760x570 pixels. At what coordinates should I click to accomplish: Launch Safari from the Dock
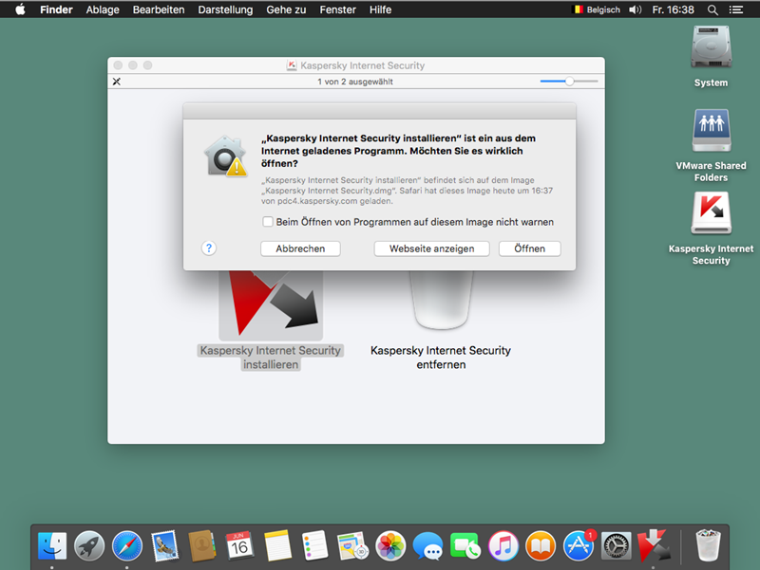pos(127,545)
